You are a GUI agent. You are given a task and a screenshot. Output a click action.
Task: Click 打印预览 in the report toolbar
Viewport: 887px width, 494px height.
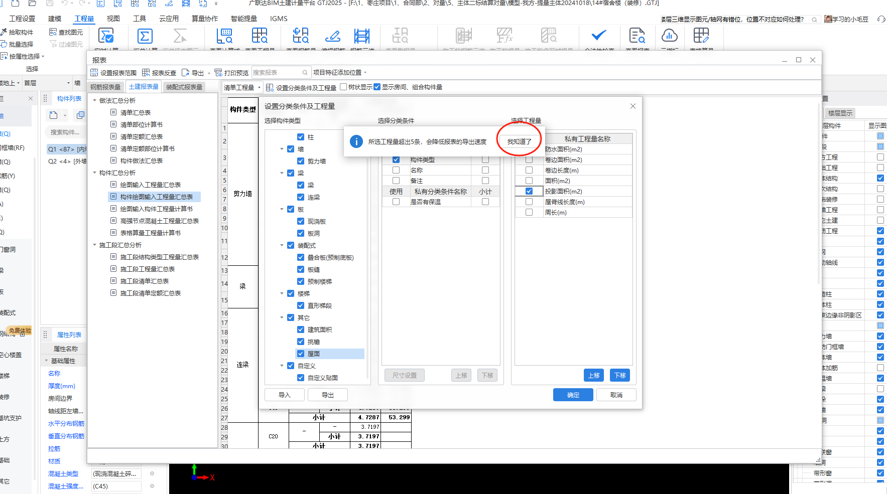[231, 73]
